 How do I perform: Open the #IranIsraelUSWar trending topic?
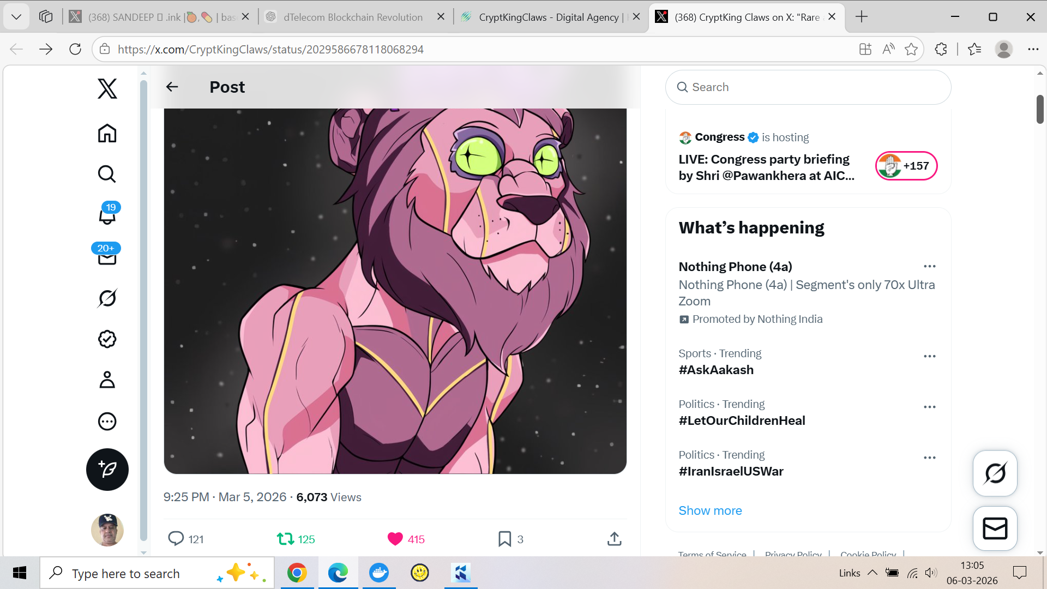click(731, 471)
